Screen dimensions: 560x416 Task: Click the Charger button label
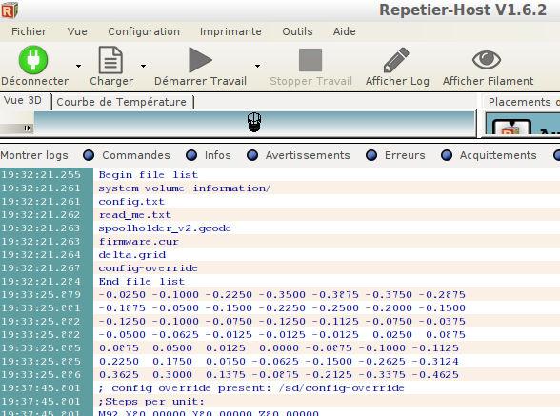(x=111, y=81)
